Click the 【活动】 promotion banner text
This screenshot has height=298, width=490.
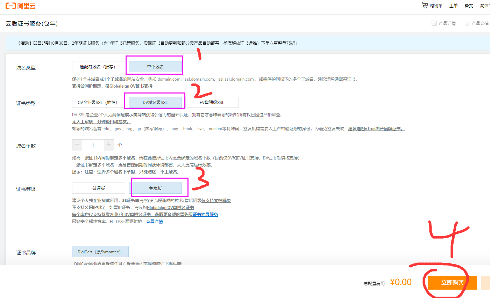pyautogui.click(x=157, y=43)
